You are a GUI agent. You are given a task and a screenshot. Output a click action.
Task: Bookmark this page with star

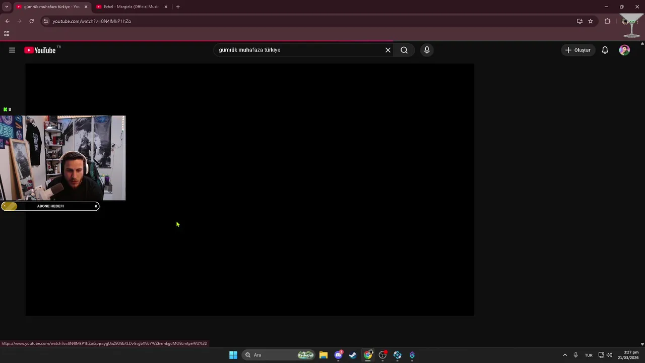click(x=591, y=21)
